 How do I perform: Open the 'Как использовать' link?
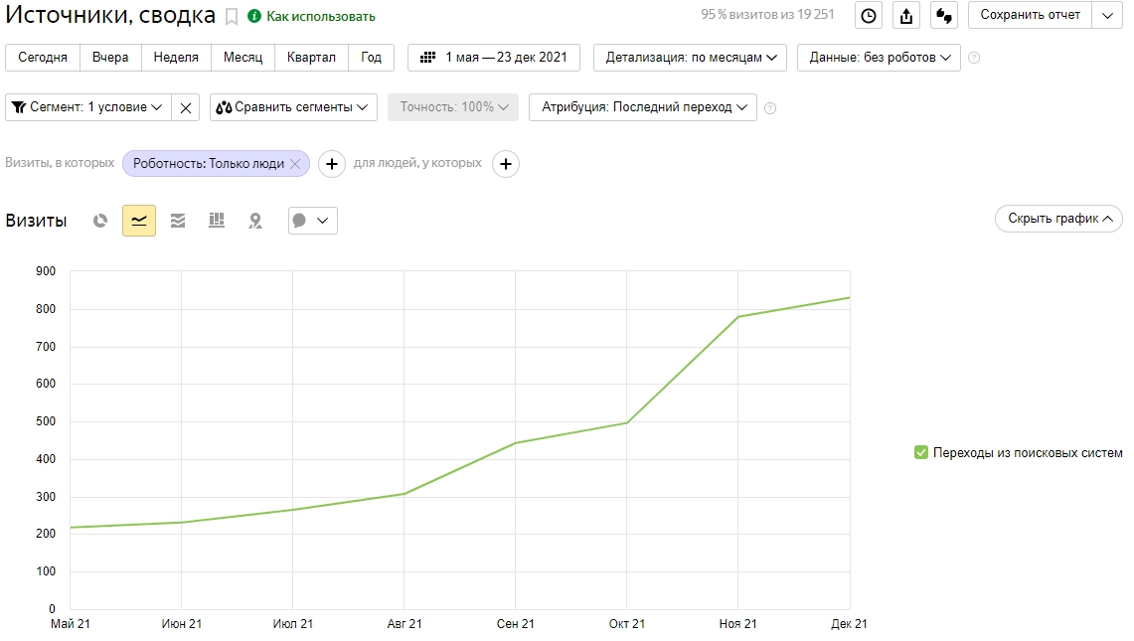pyautogui.click(x=320, y=16)
